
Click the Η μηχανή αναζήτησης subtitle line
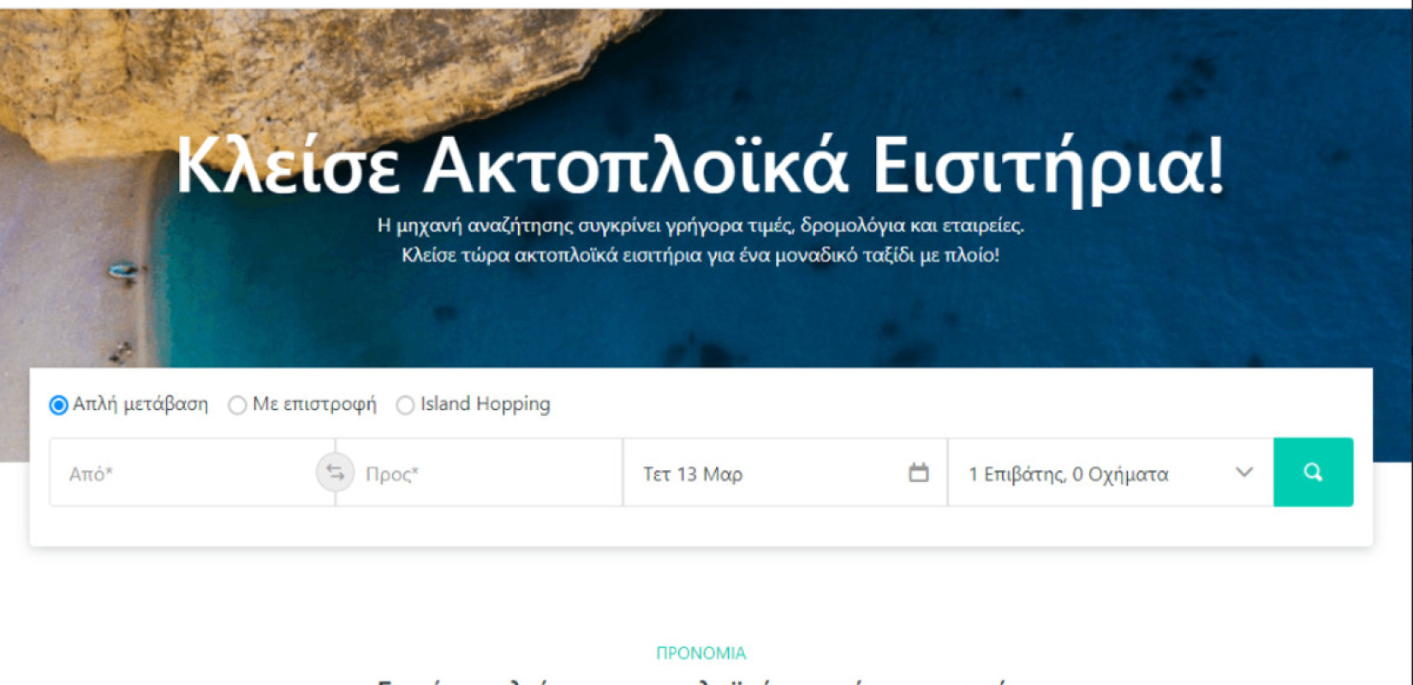(x=701, y=226)
